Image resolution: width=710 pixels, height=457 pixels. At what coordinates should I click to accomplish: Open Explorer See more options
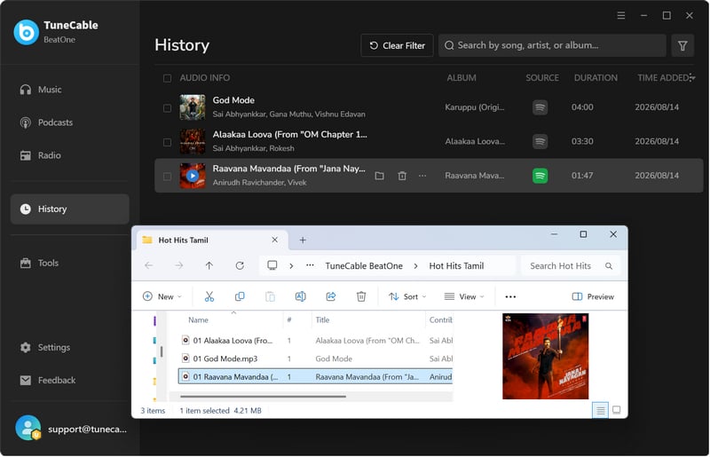(x=510, y=296)
